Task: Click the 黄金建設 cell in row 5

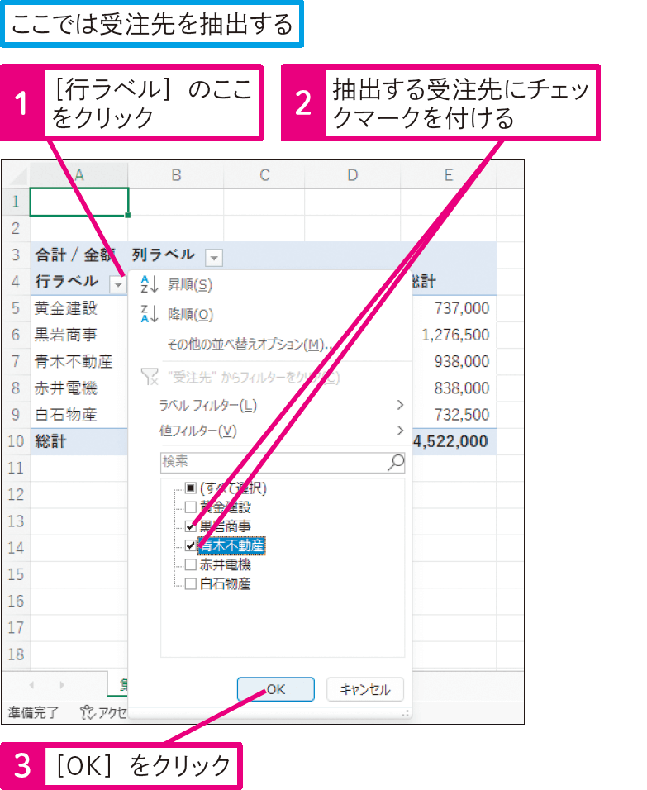Action: 79,308
